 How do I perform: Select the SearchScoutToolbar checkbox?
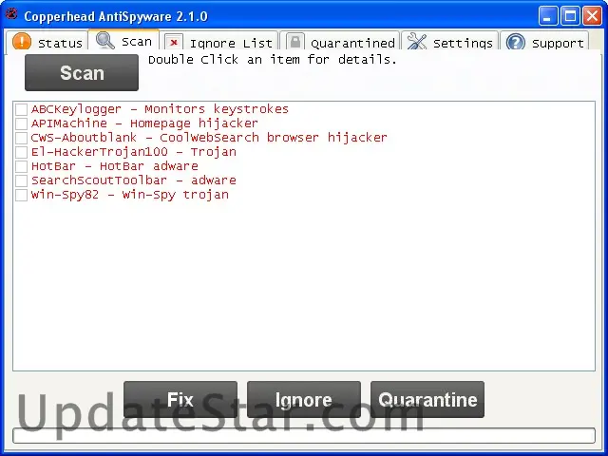click(21, 180)
